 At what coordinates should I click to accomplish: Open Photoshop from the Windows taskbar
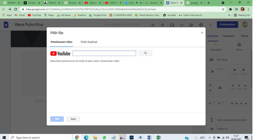(x=131, y=138)
